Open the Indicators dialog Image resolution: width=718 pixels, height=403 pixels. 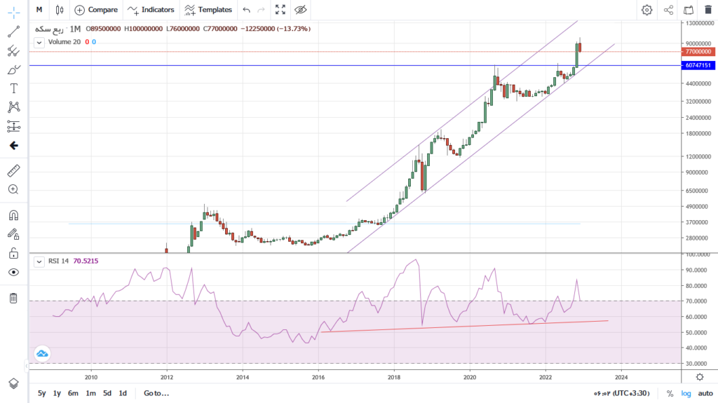click(x=151, y=10)
